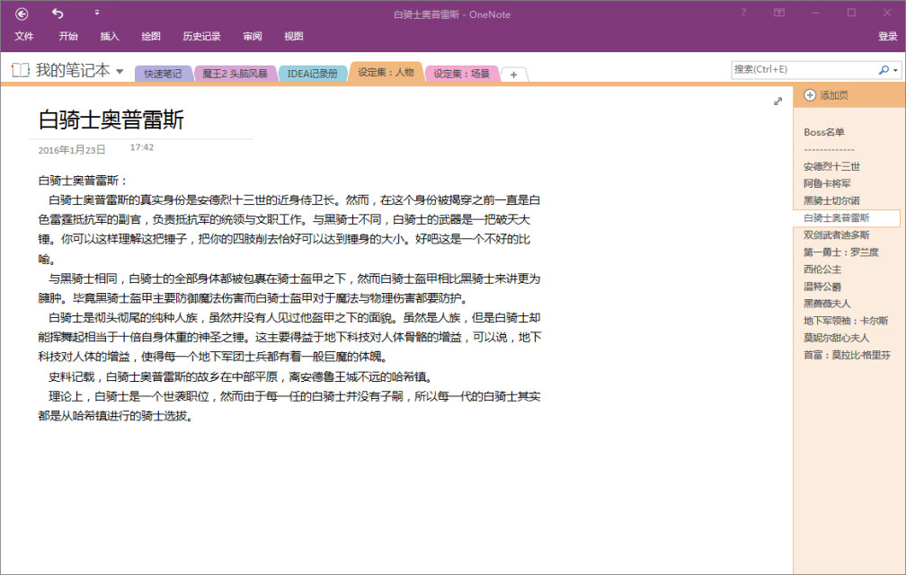This screenshot has height=575, width=906.
Task: Click the ribbon display options icon
Action: (778, 13)
